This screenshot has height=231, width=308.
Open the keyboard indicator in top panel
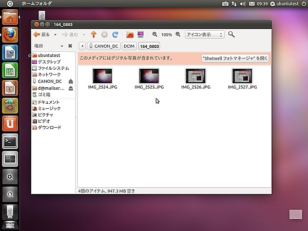coord(225,4)
